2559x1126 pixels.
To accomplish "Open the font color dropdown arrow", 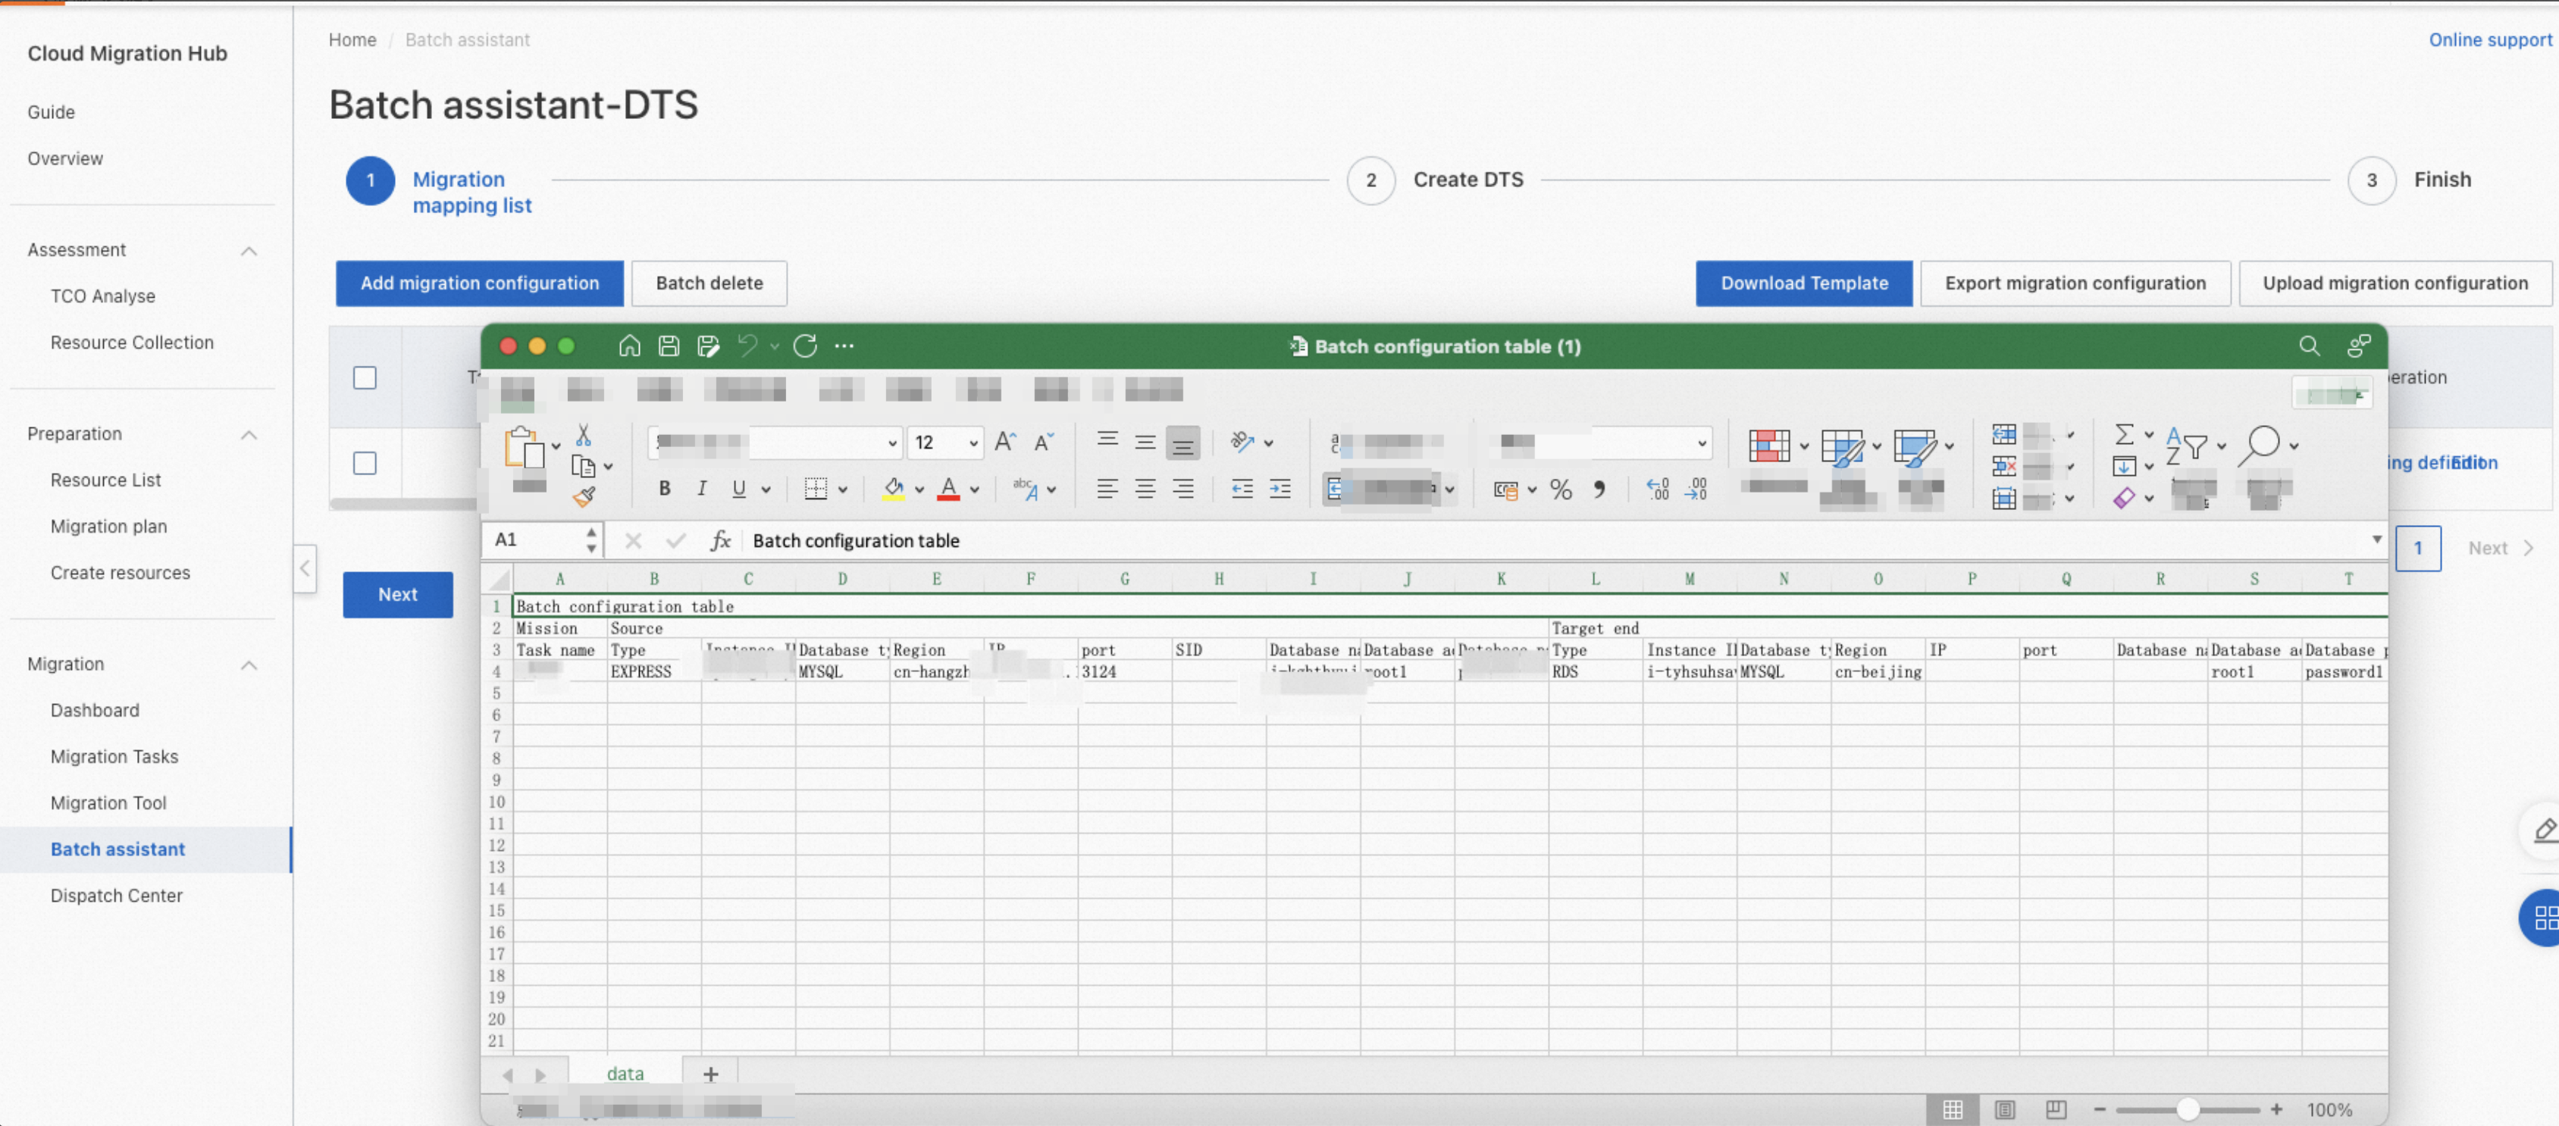I will [975, 489].
